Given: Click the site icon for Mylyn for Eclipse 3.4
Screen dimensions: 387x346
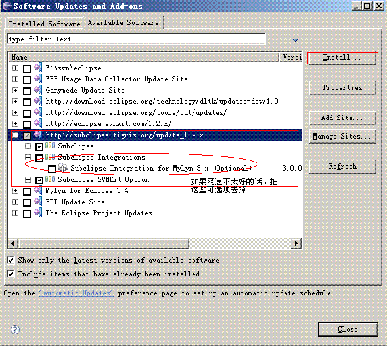Looking at the screenshot, I should (x=37, y=190).
